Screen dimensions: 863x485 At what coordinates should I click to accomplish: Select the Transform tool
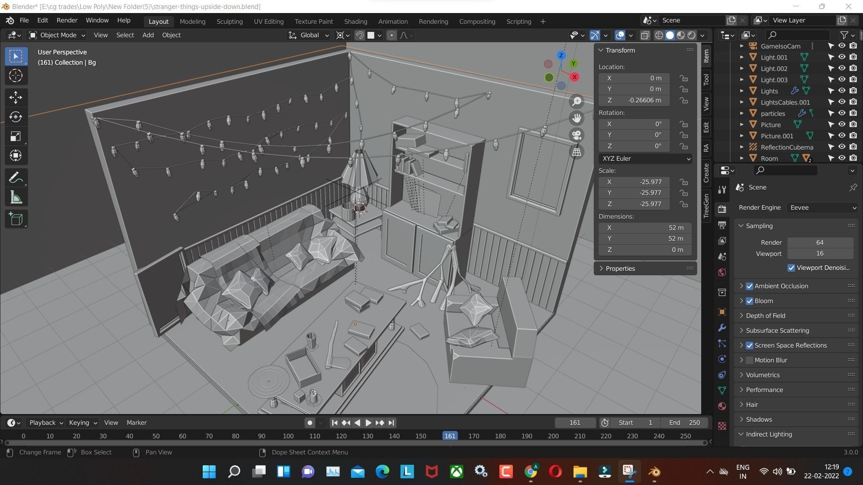pos(16,156)
